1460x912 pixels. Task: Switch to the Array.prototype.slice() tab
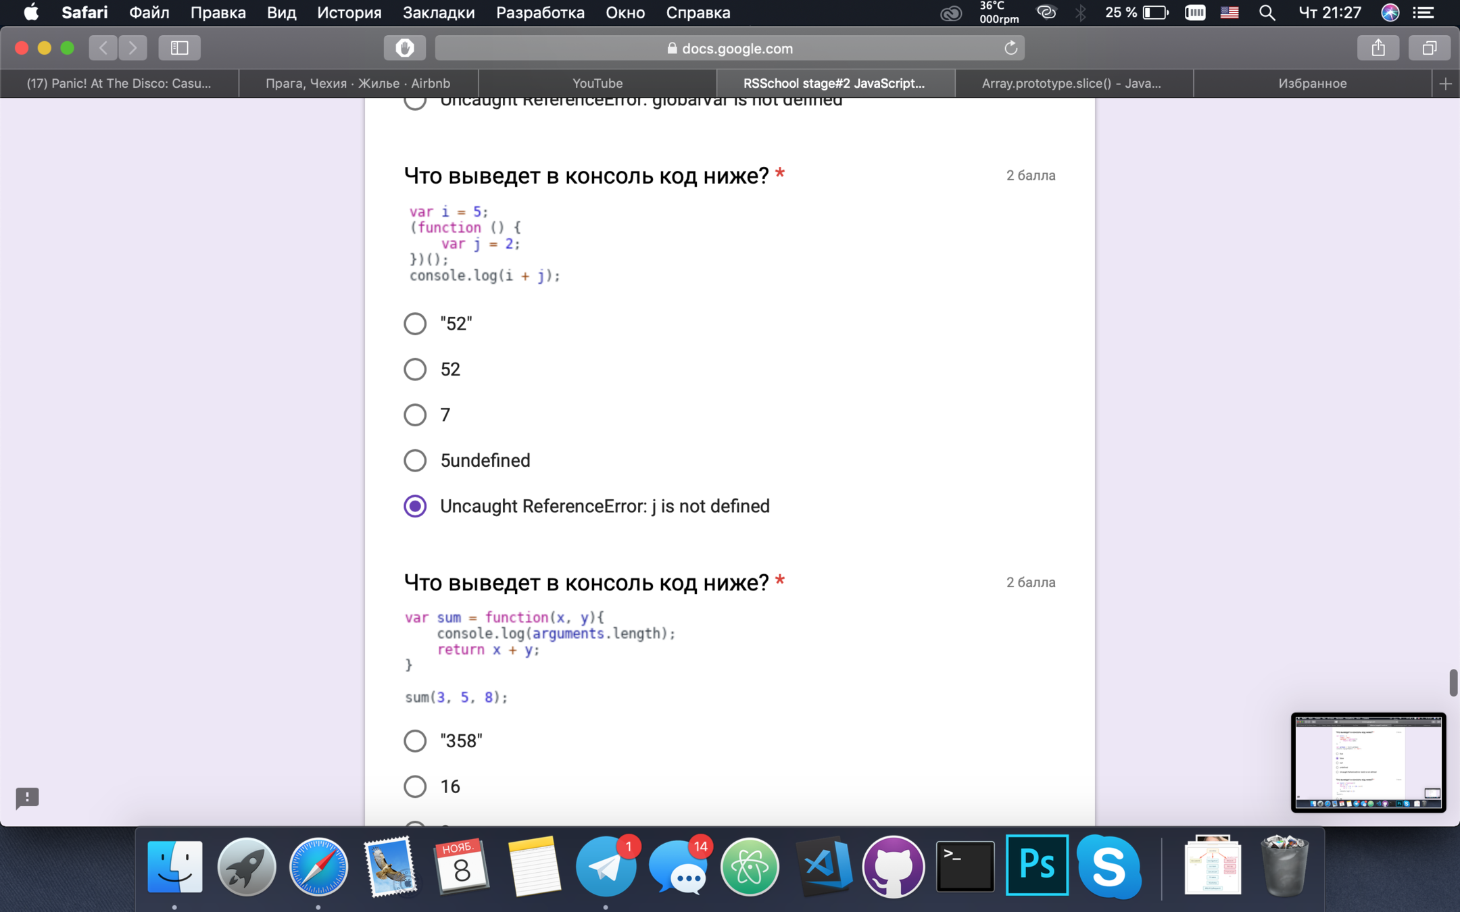point(1072,84)
